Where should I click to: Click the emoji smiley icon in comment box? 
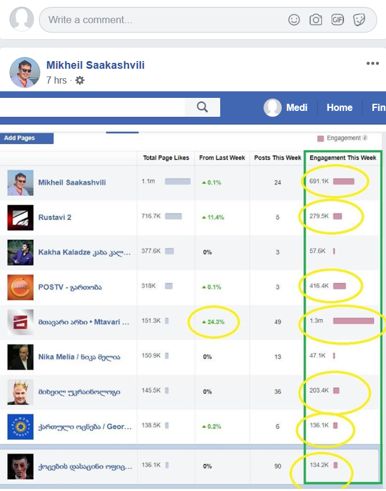pyautogui.click(x=294, y=20)
